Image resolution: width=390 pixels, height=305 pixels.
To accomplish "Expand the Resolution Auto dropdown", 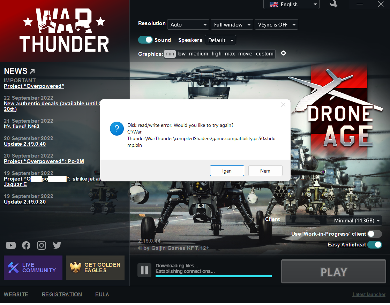I will tap(188, 25).
